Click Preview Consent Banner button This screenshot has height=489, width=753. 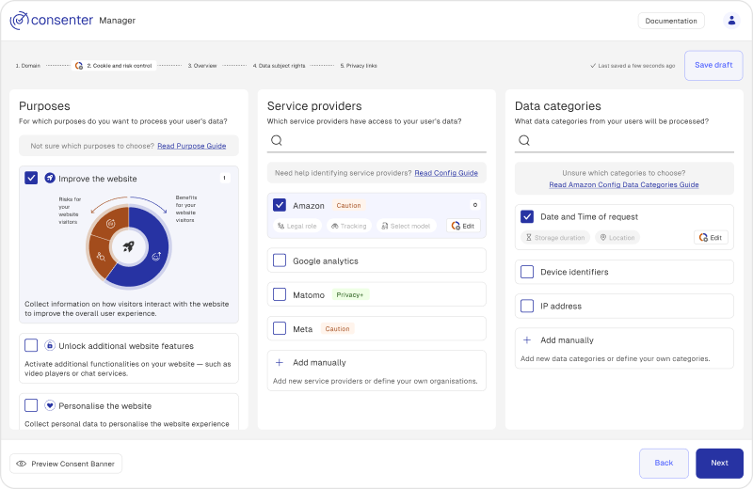tap(66, 464)
